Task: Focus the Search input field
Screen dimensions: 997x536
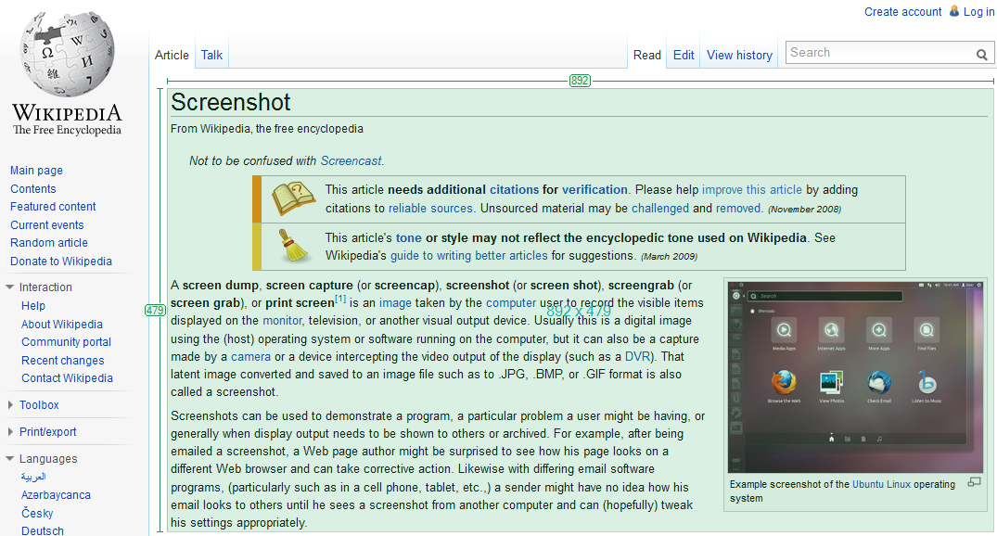Action: coord(881,53)
